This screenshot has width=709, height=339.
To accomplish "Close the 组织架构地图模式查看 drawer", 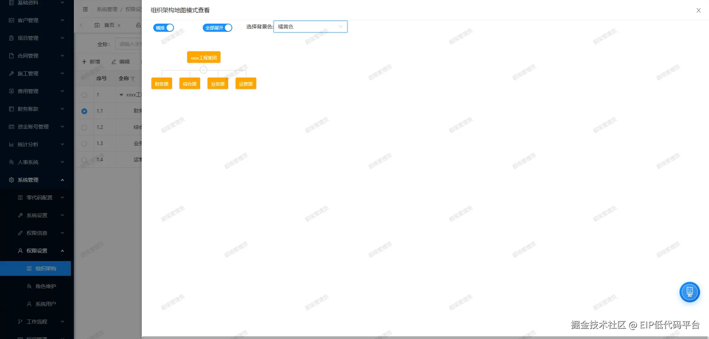I will click(x=698, y=10).
